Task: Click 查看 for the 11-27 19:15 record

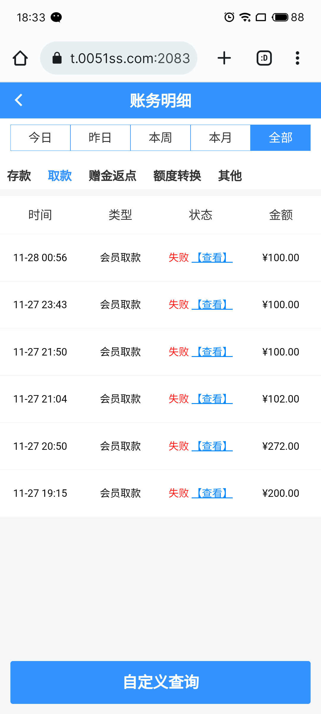Action: coord(212,493)
